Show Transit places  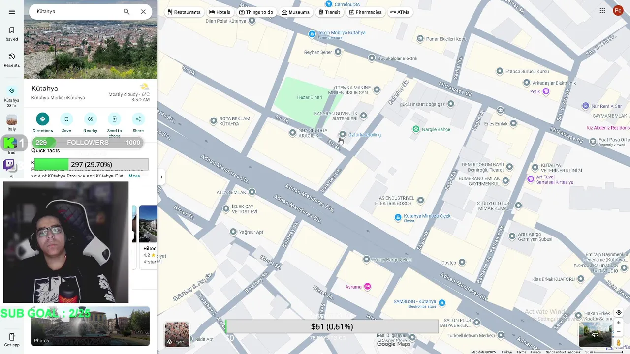point(329,12)
